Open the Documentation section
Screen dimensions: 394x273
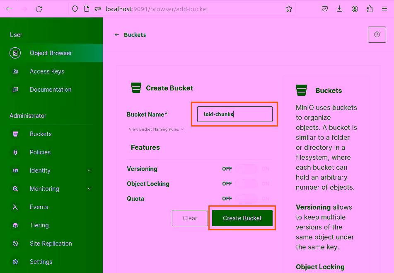click(51, 89)
